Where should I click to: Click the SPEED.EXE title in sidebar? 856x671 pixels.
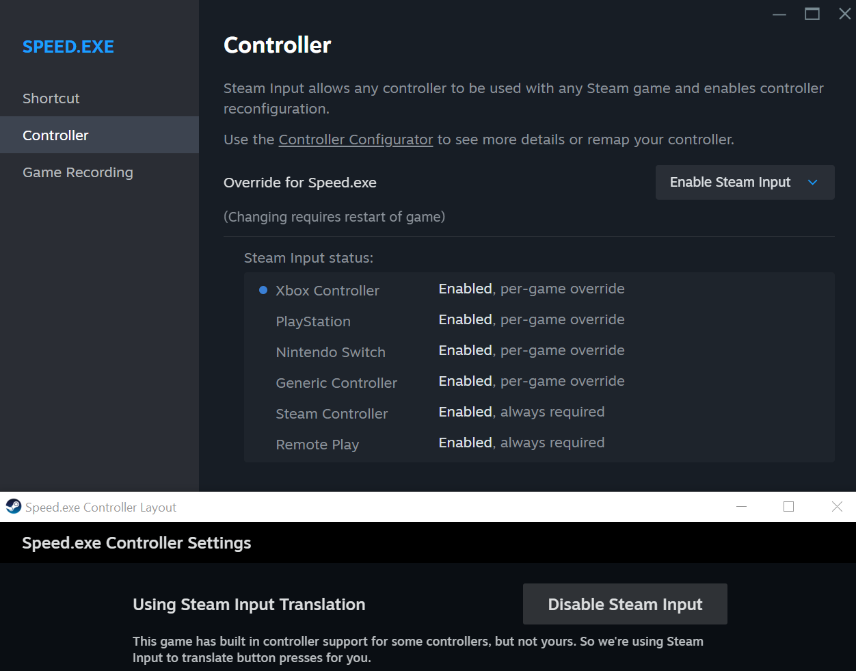68,47
